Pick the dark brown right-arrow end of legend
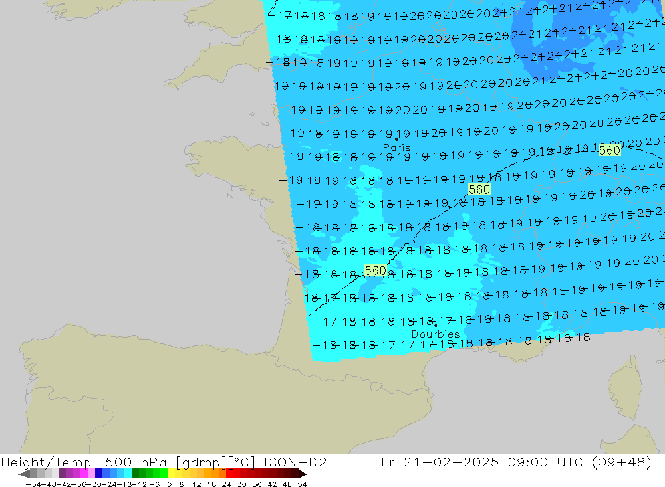 [303, 474]
